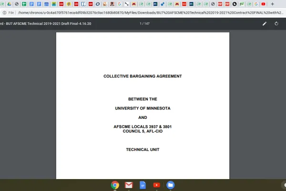Click the address bar file path
Screen dimensions: 286x191
143,12
